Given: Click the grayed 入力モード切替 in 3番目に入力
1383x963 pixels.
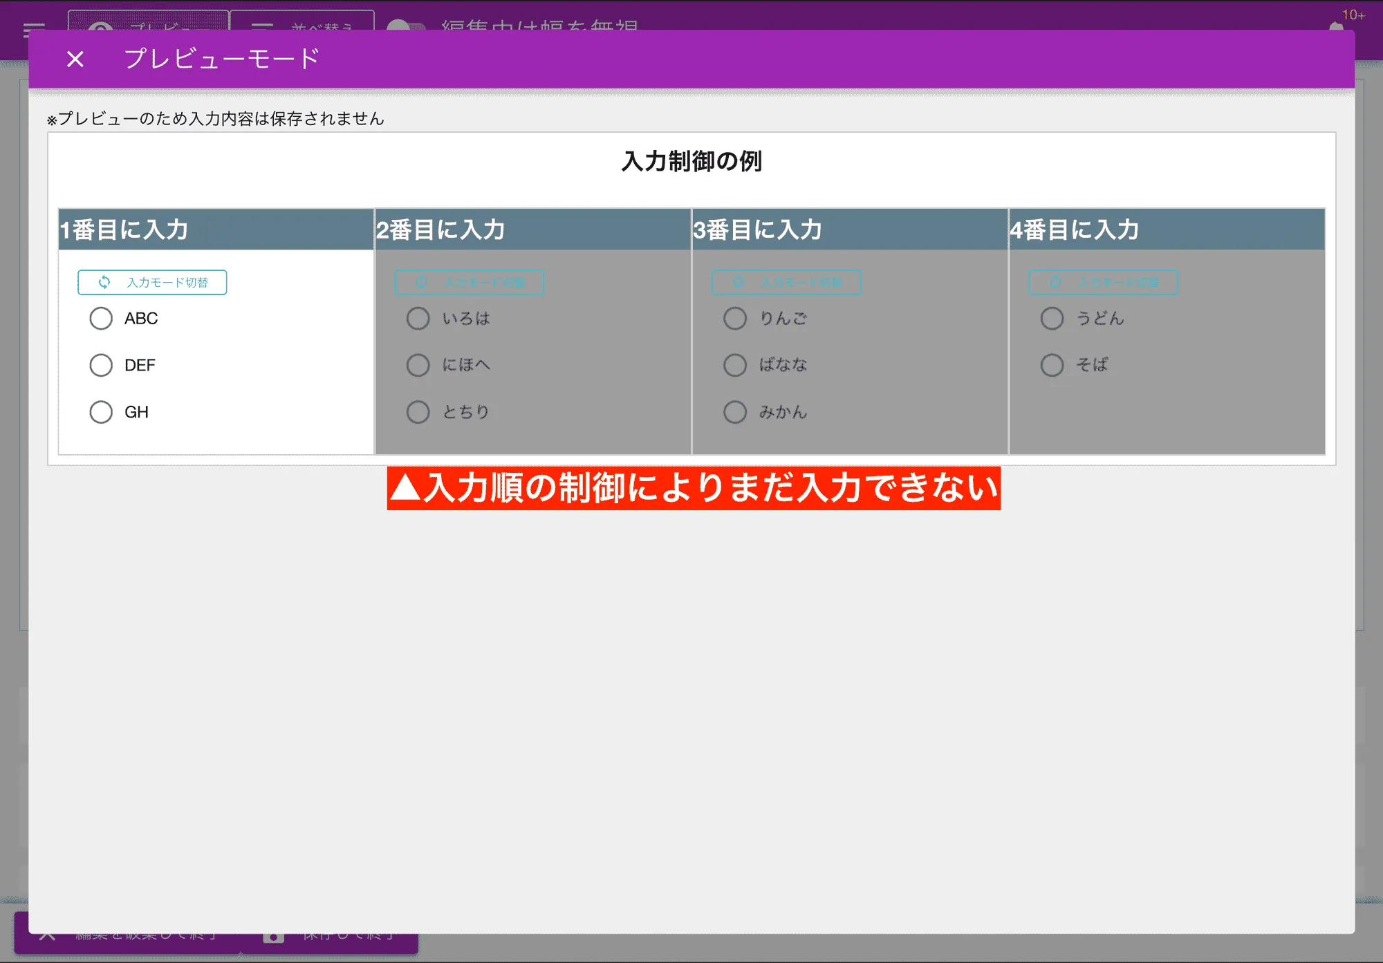Looking at the screenshot, I should click(786, 282).
